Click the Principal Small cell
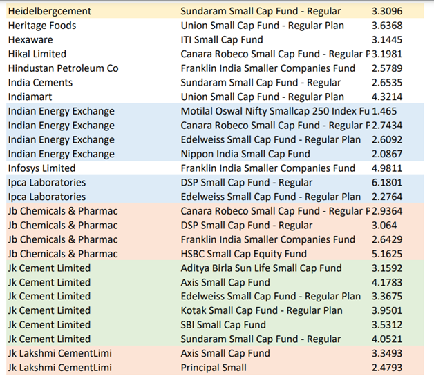The image size is (434, 378). (214, 368)
